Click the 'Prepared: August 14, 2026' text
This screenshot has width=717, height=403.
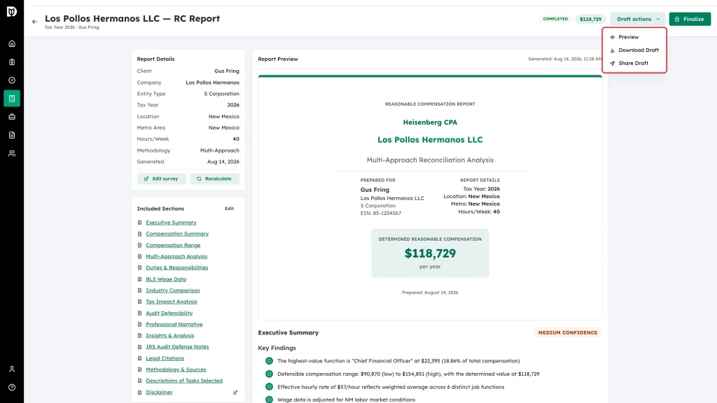(x=430, y=292)
